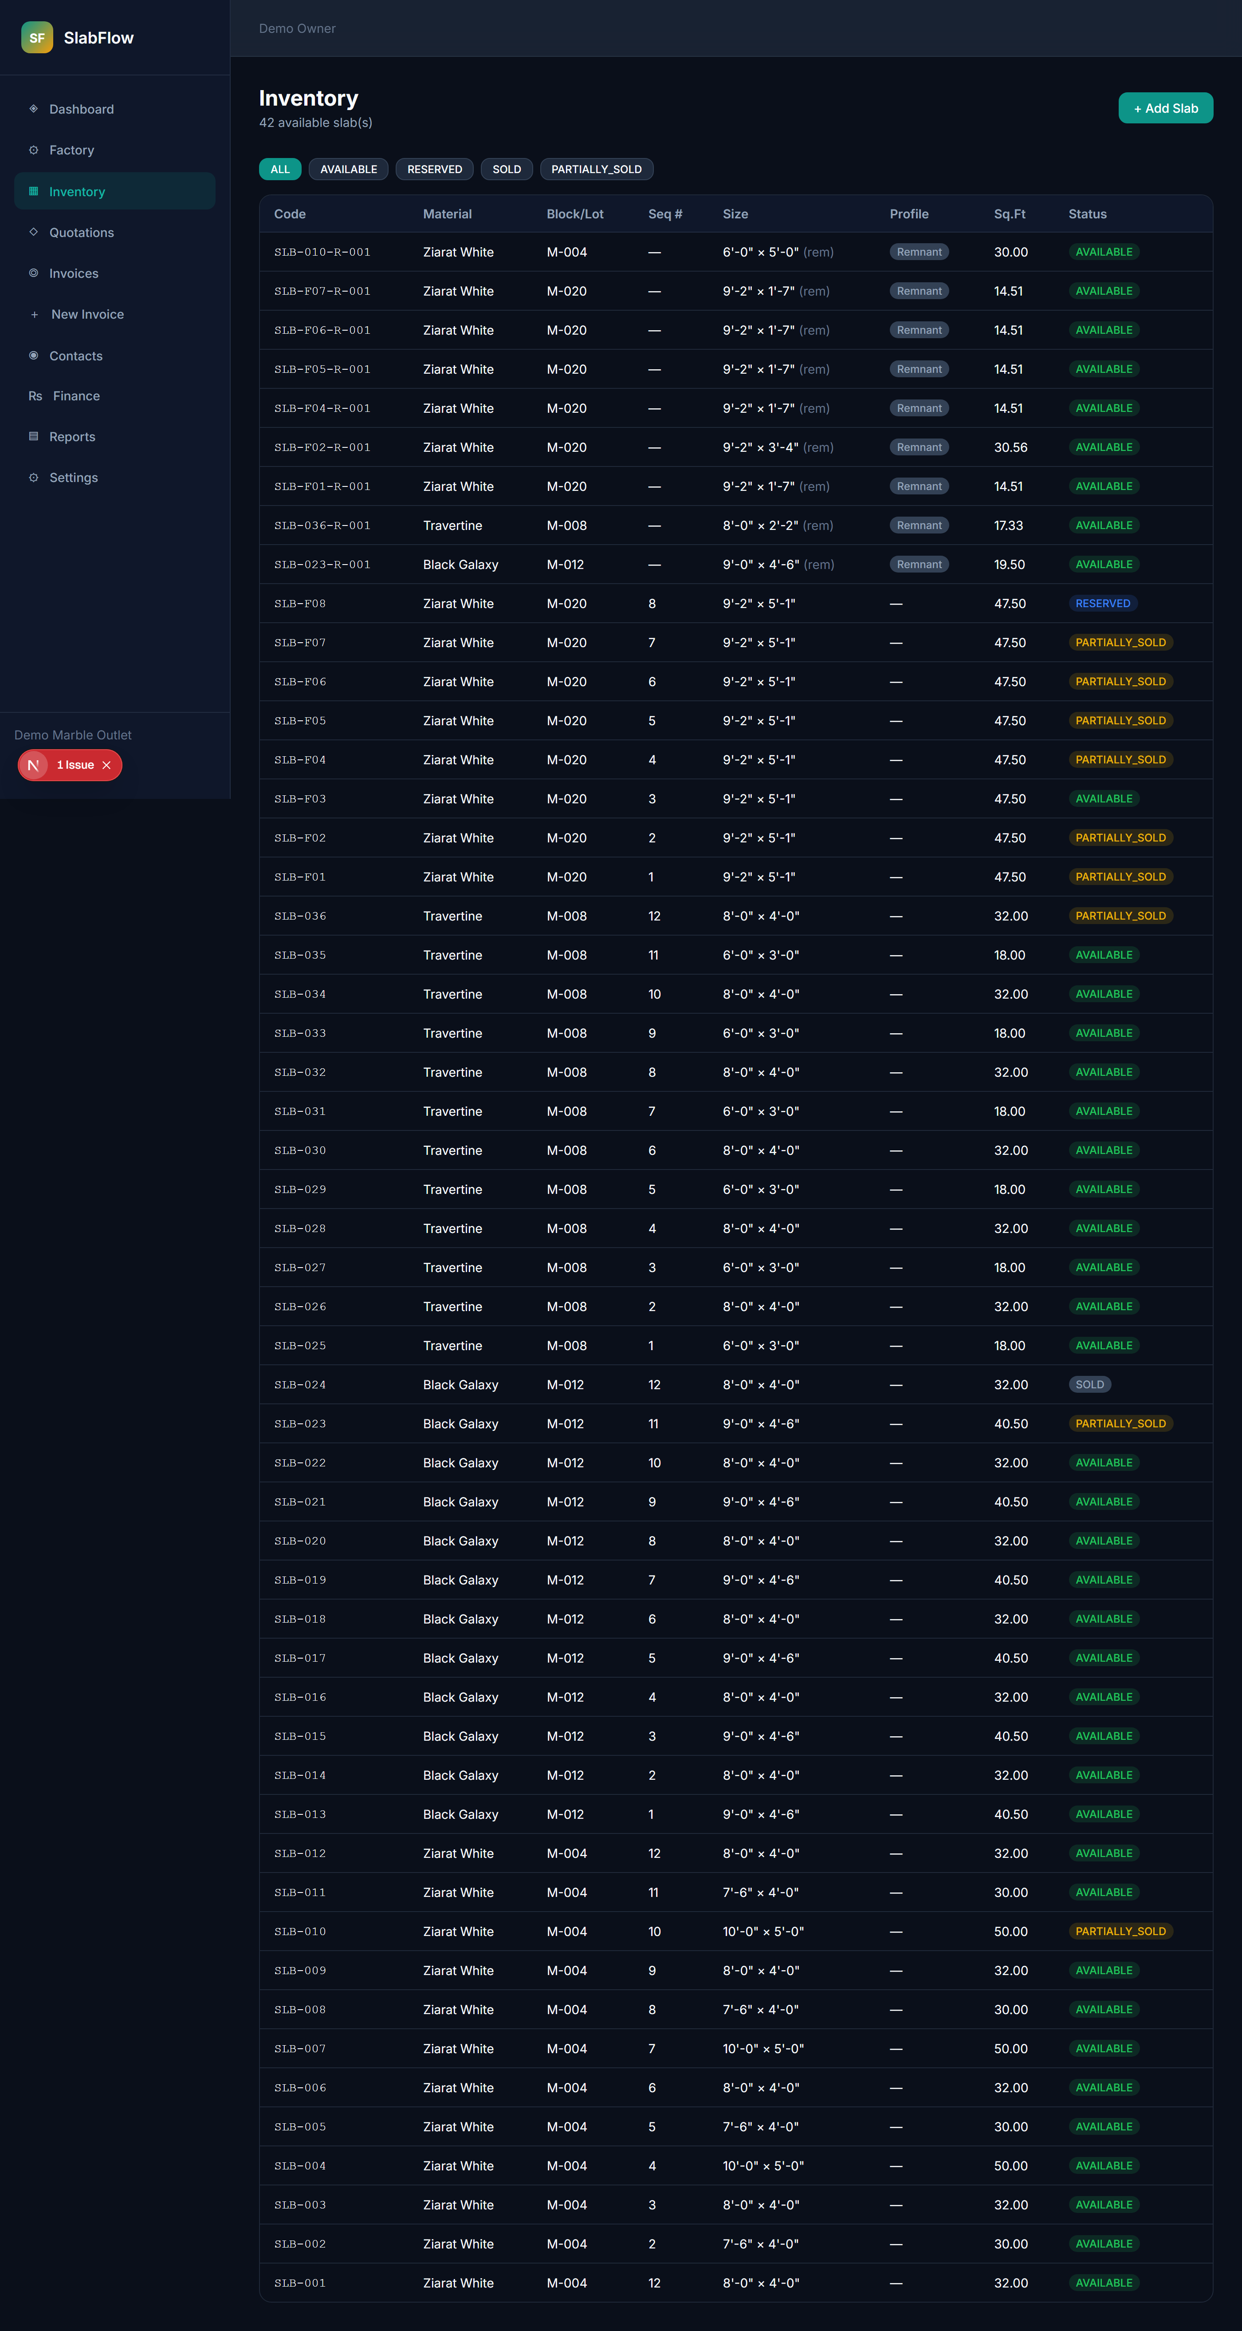Screen dimensions: 1242x2331
Task: Filter inventory by AVAILABLE
Action: coord(348,169)
